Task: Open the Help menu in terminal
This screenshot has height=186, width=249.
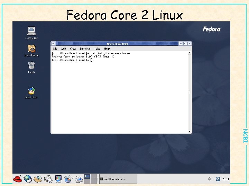Action: point(107,49)
